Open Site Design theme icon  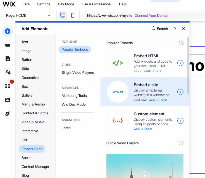[8, 72]
